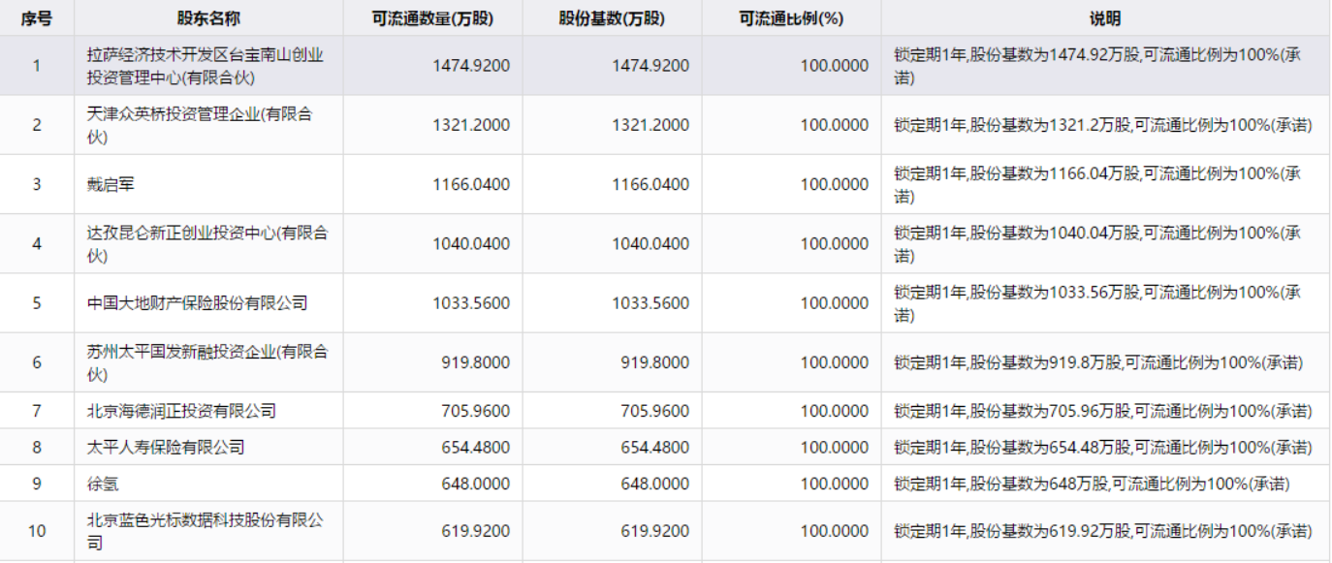The width and height of the screenshot is (1332, 563).
Task: Click 说明 text mentioning 1321.2万股
Action: (x=1103, y=125)
